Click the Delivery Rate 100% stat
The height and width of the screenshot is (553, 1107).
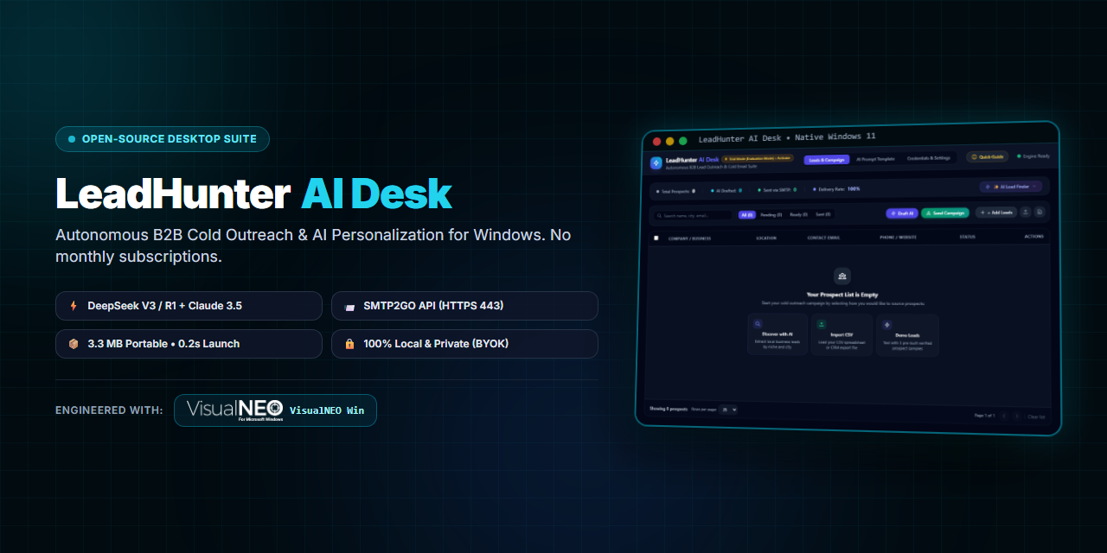(x=836, y=189)
